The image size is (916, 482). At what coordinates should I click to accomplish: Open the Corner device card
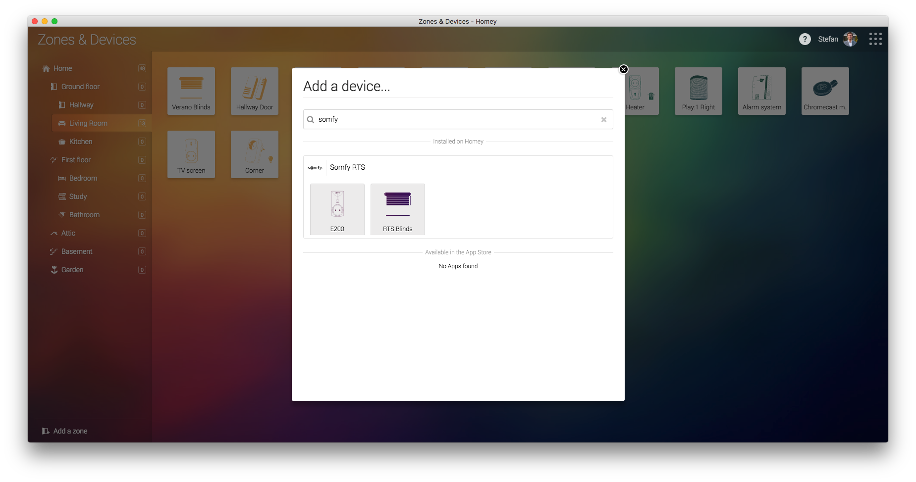(255, 154)
